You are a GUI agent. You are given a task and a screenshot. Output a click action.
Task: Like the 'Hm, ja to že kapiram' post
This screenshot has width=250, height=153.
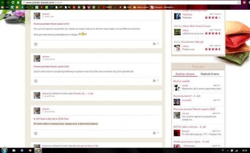[x=154, y=43]
